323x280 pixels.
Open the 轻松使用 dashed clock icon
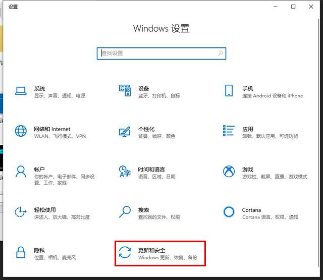pos(21,212)
